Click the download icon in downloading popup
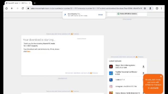This screenshot has height=94, width=168. [x=65, y=15]
